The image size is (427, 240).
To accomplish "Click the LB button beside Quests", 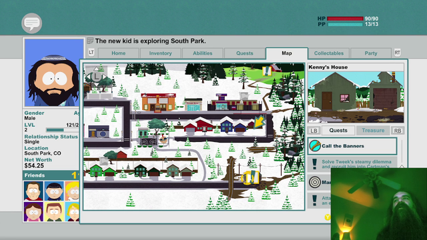I will (x=314, y=131).
